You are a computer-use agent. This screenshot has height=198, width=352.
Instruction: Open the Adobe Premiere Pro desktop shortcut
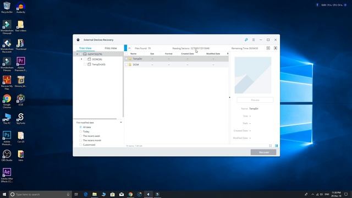click(x=21, y=64)
